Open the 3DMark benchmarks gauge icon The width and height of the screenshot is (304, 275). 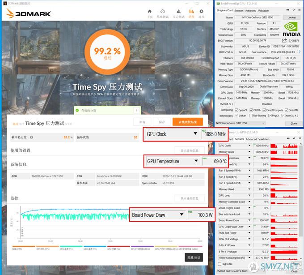pyautogui.click(x=163, y=12)
